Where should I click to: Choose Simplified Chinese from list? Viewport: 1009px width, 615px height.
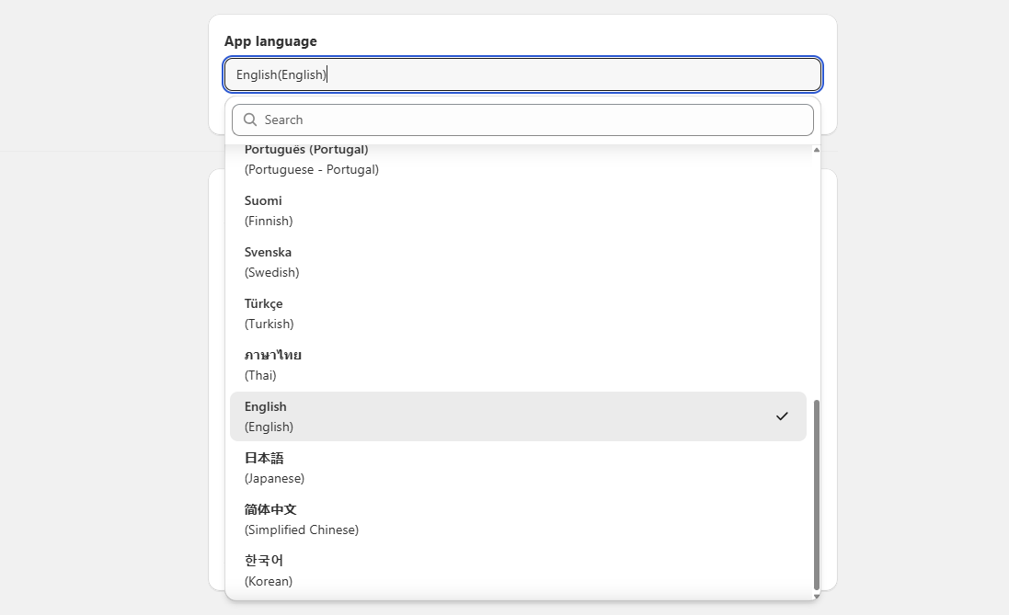pos(518,519)
